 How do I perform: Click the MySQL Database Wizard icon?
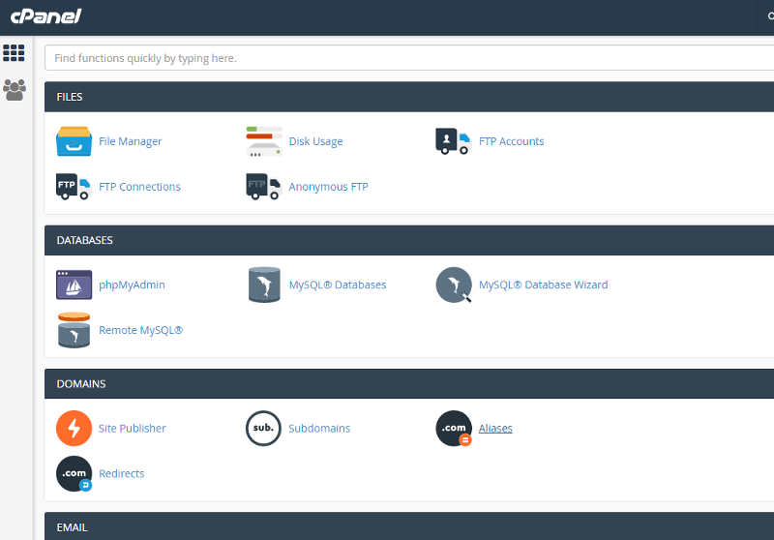click(x=454, y=285)
